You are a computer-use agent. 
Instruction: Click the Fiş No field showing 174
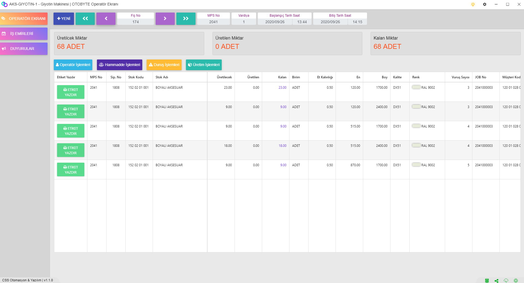135,22
